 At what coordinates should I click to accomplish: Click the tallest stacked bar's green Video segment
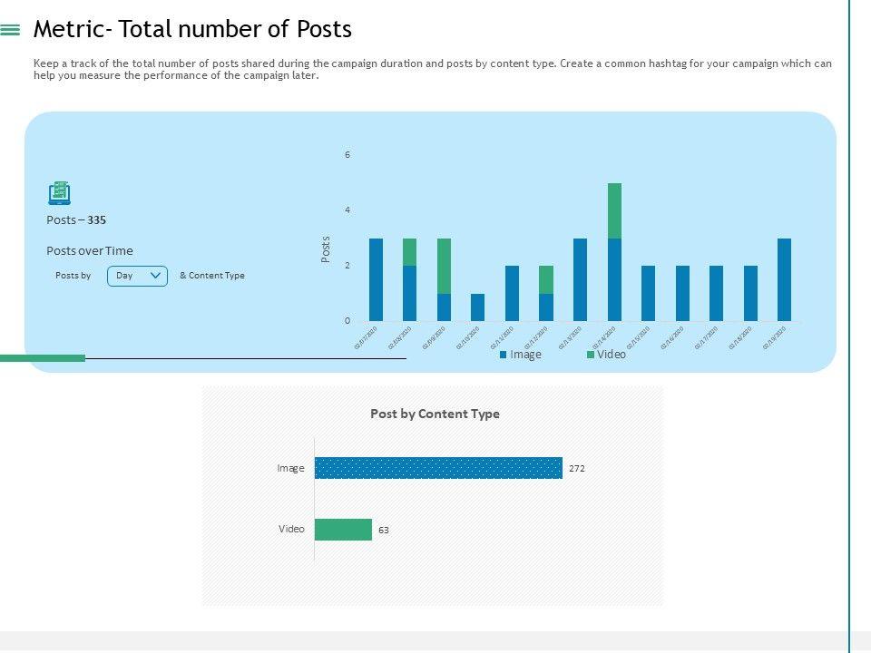614,210
